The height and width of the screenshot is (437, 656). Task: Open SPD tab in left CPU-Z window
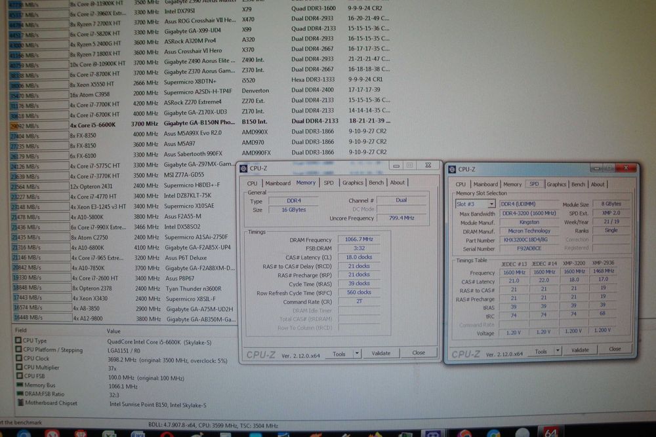[329, 183]
